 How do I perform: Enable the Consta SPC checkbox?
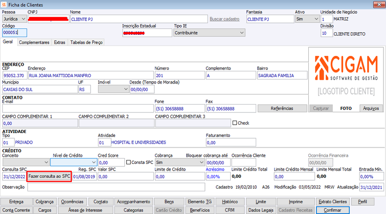pyautogui.click(x=128, y=162)
